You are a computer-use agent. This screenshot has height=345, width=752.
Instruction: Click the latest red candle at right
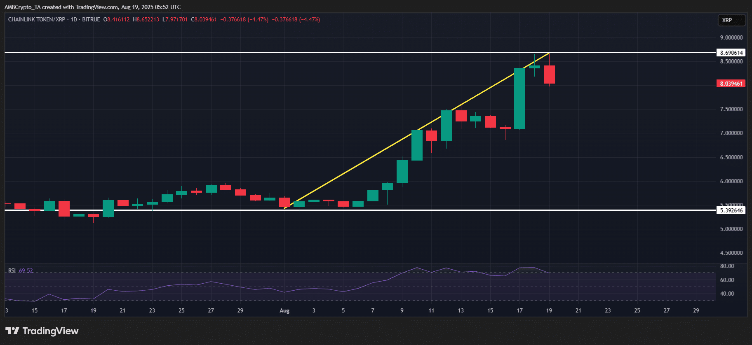pyautogui.click(x=549, y=75)
